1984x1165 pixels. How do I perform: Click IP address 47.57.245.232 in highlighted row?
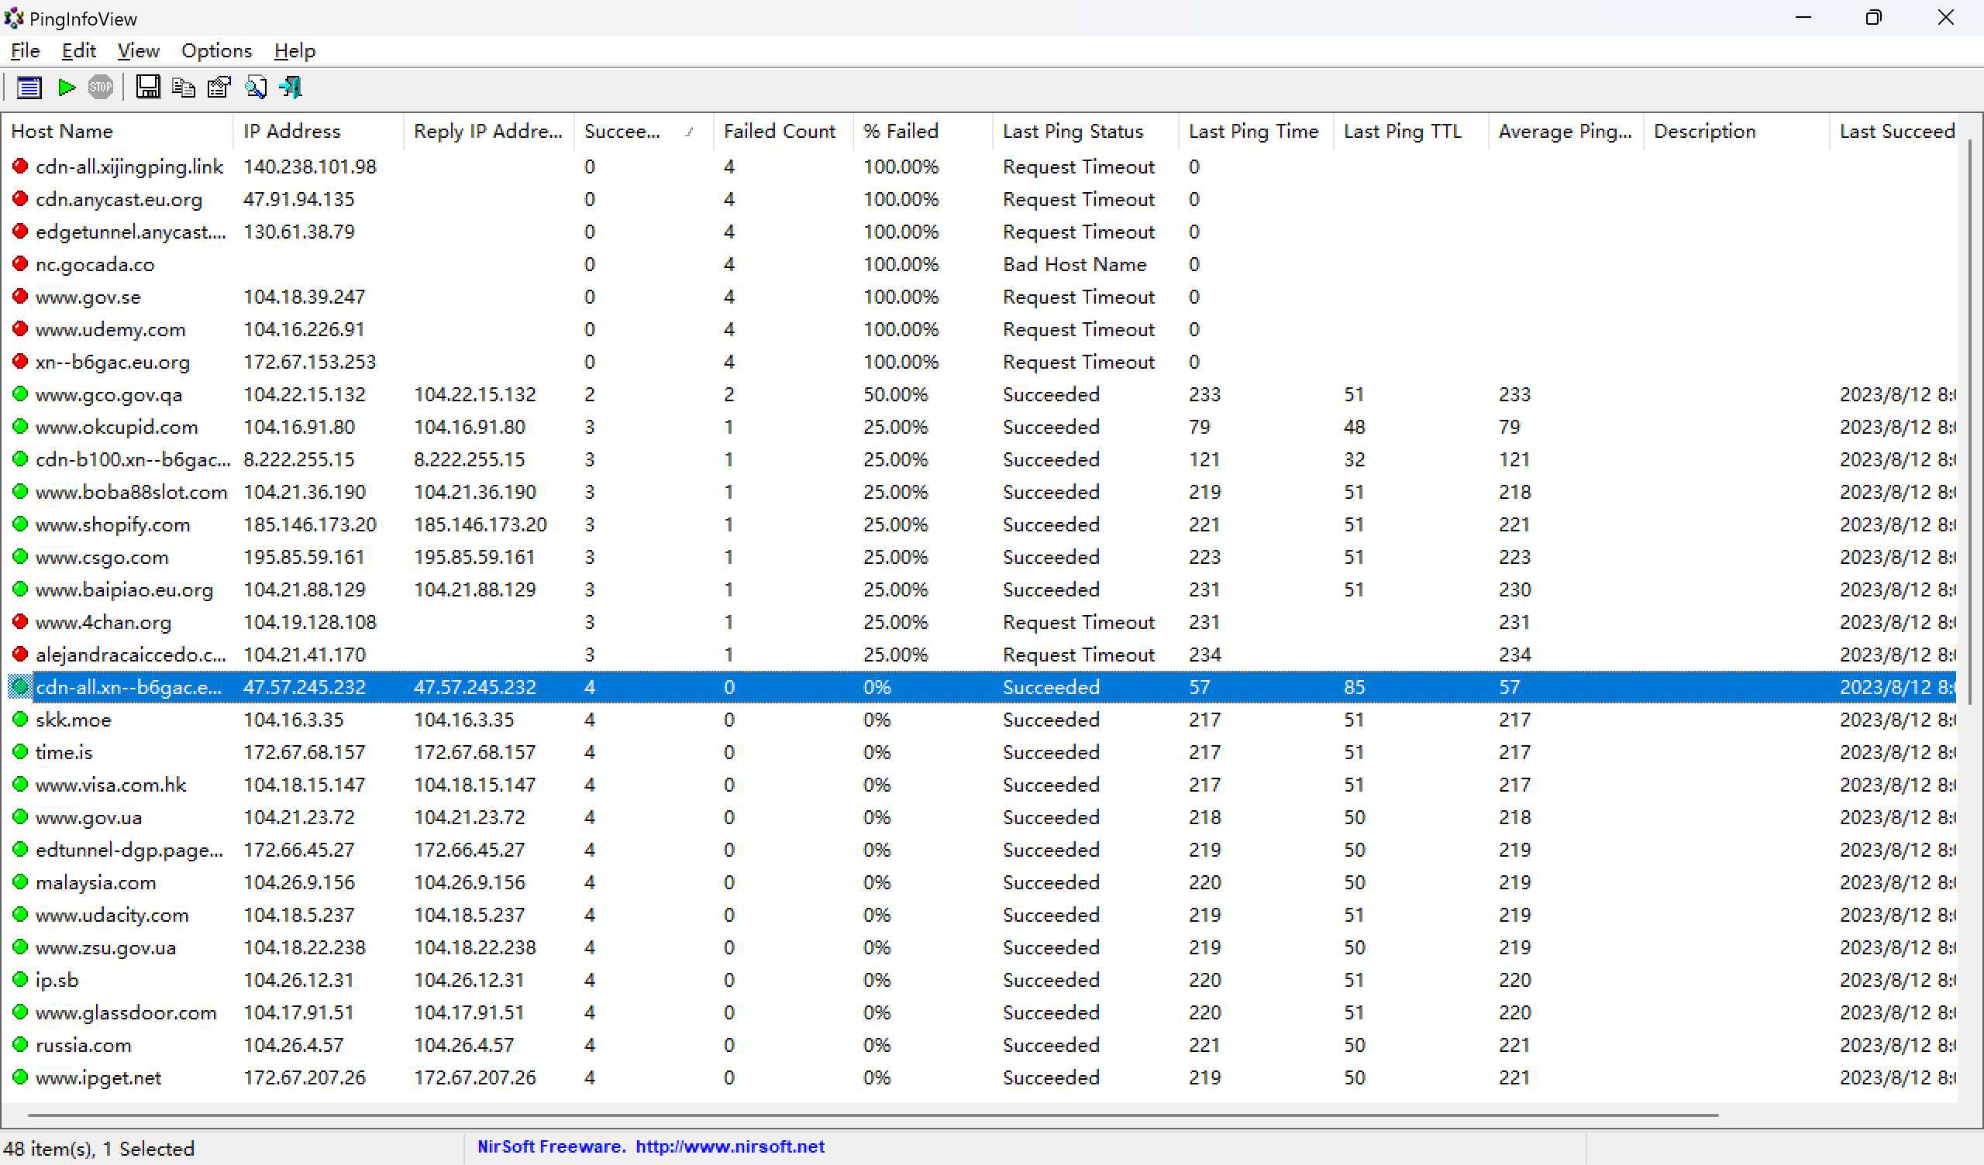click(x=305, y=687)
